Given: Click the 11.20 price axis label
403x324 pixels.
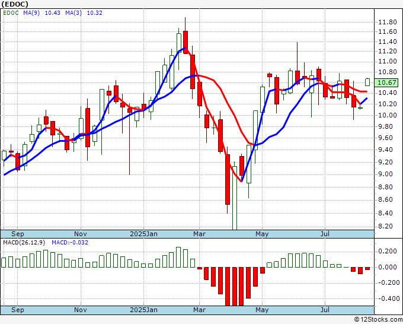Looking at the screenshot, I should 388,51.
